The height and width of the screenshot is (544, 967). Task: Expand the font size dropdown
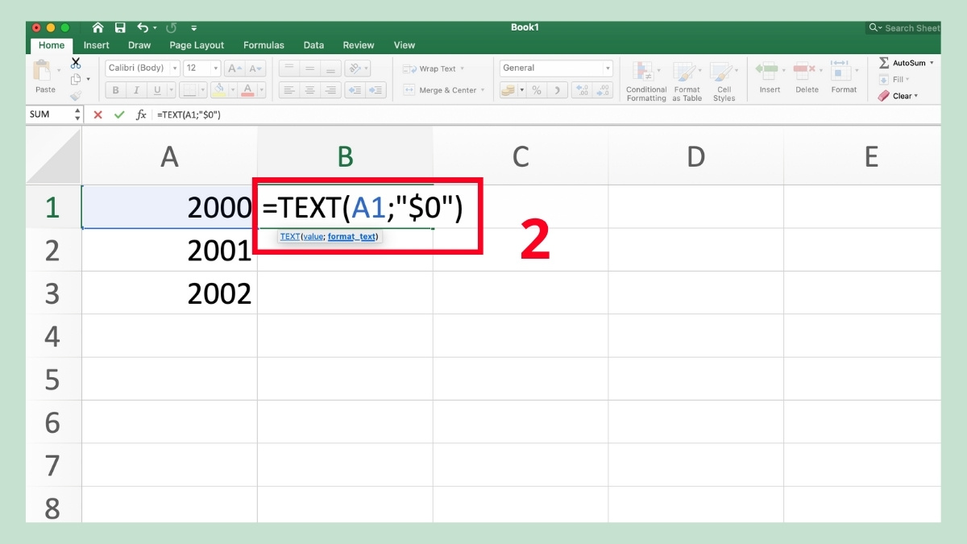pyautogui.click(x=216, y=68)
